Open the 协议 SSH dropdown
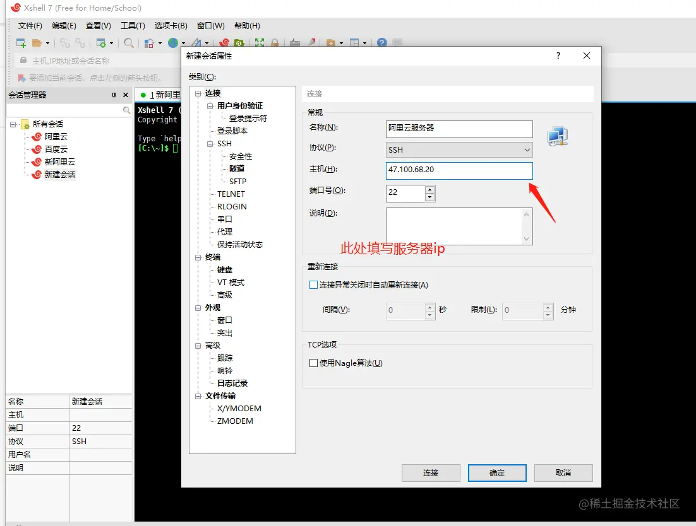696x526 pixels. click(459, 149)
